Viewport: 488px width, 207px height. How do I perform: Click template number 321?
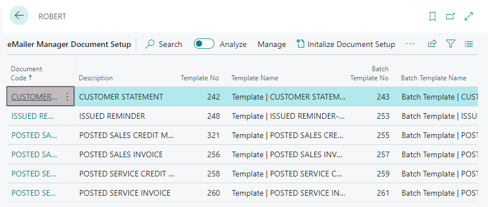214,135
